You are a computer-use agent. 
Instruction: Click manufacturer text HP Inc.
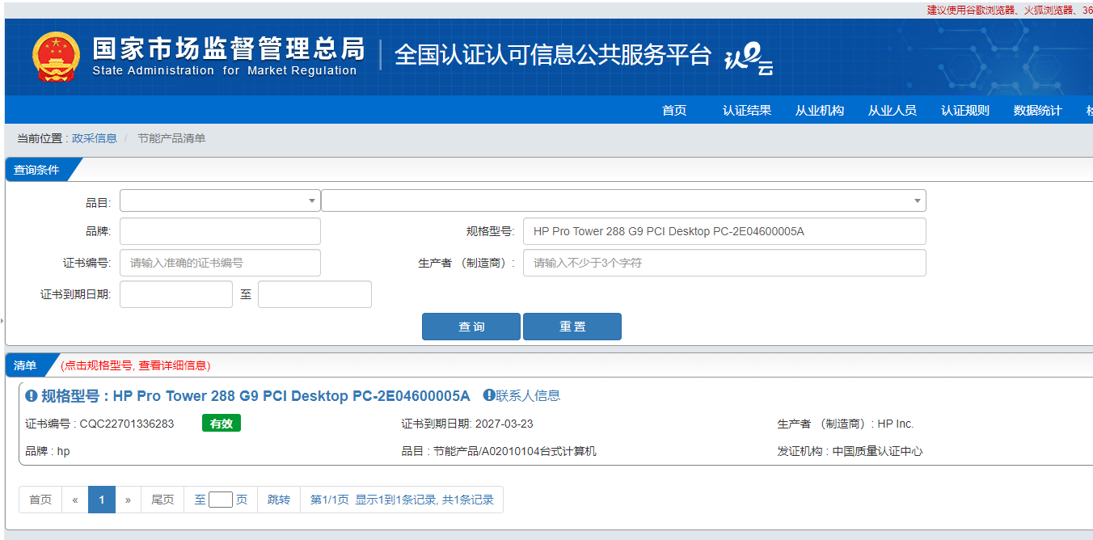(x=896, y=424)
